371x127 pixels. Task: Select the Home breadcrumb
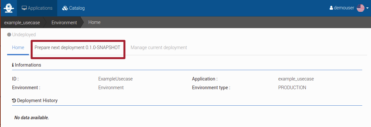coord(94,22)
